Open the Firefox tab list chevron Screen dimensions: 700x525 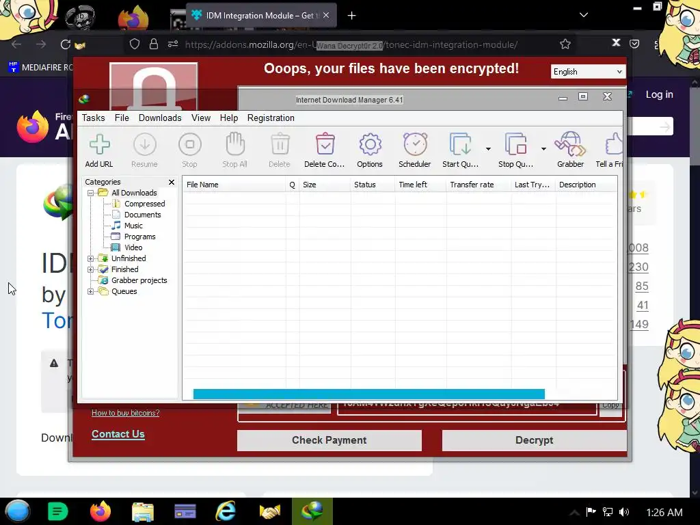click(584, 15)
